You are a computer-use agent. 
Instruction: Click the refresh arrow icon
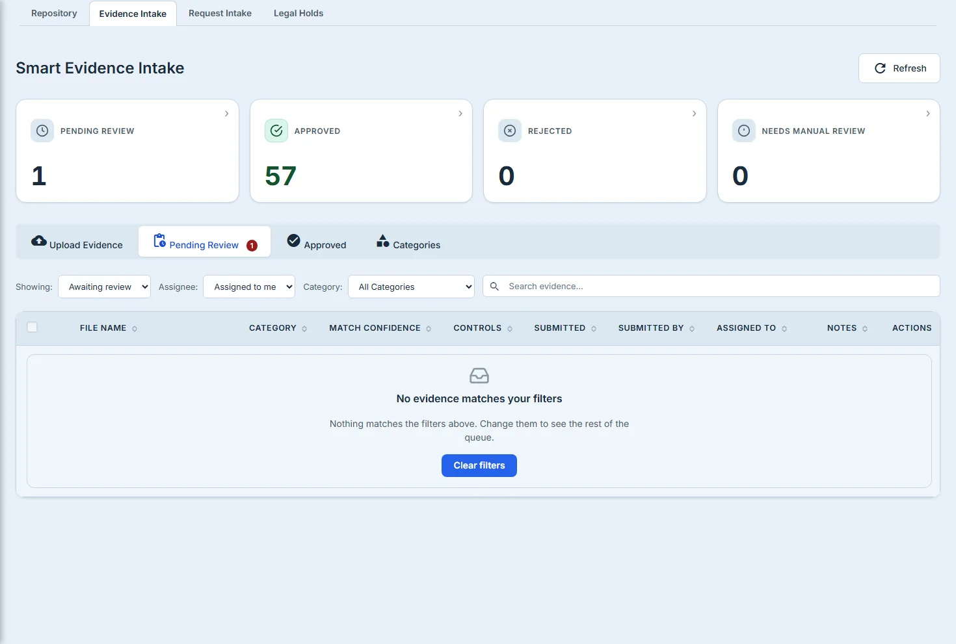(880, 68)
